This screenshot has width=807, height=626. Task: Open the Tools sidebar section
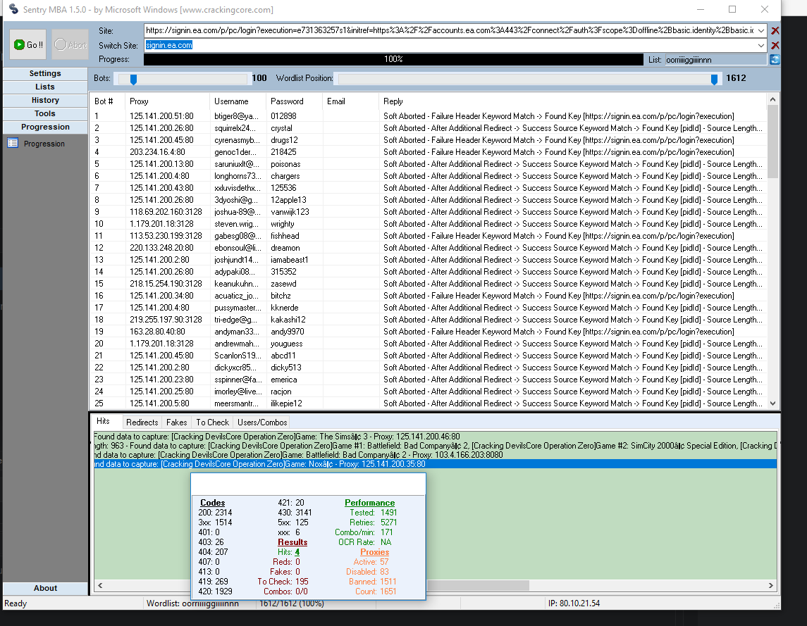pyautogui.click(x=45, y=113)
